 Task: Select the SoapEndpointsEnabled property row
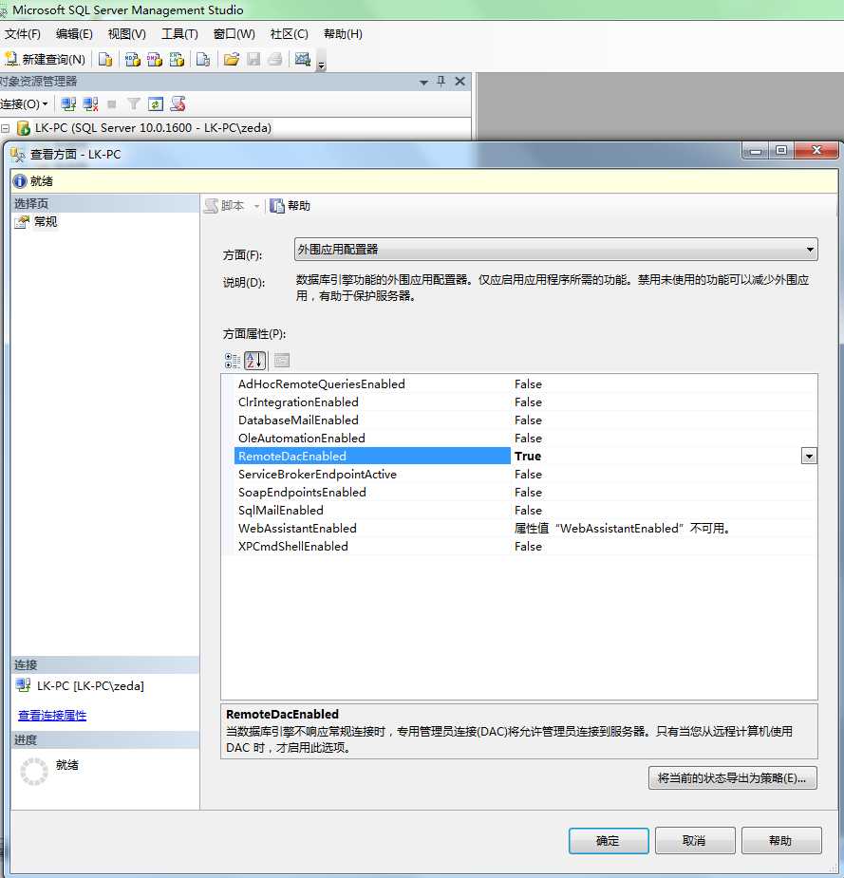(x=525, y=493)
